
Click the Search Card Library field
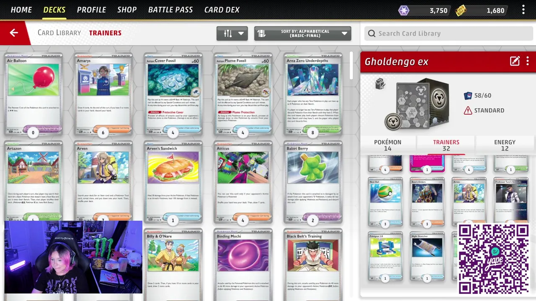click(448, 33)
